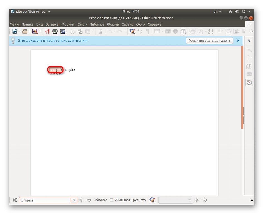Click into the lumpics search field
The image size is (263, 214).
tap(45, 200)
